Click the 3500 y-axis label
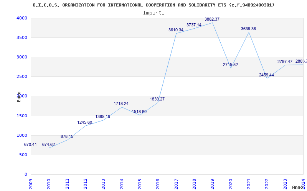 22,37
